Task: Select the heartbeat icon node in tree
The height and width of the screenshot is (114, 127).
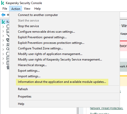Action: (8, 40)
